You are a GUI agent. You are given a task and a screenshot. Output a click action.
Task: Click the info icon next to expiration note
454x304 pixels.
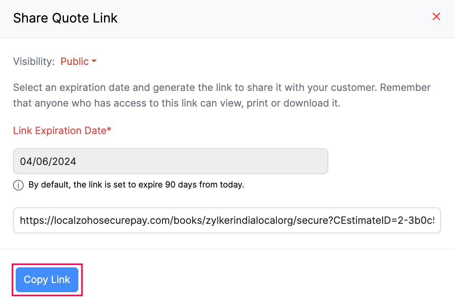[x=18, y=185]
